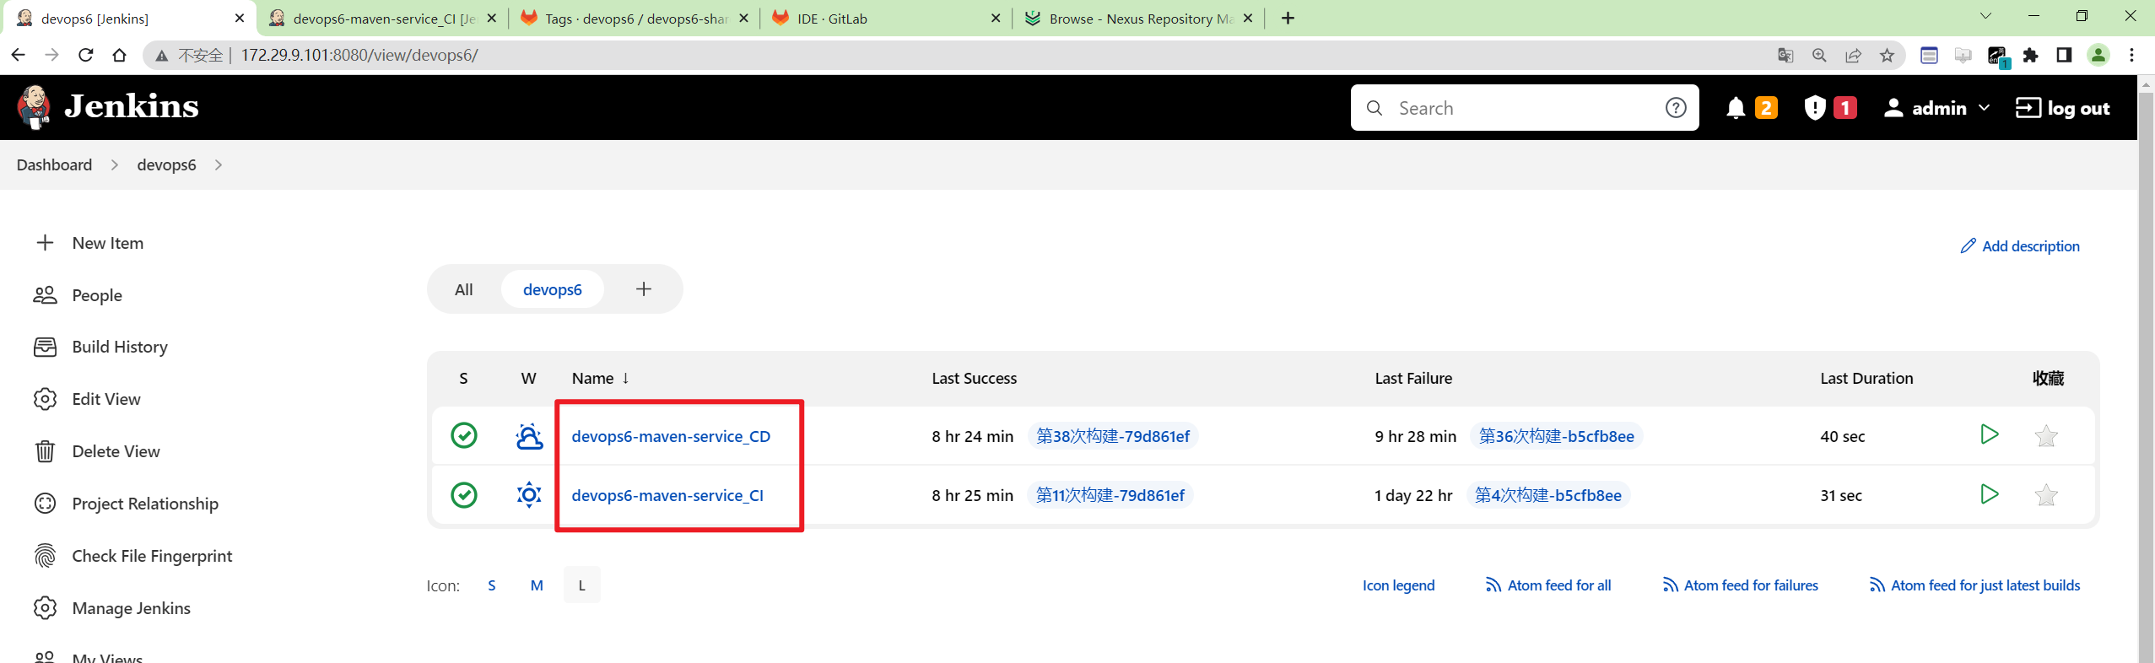
Task: Set icon size to L
Action: 582,585
